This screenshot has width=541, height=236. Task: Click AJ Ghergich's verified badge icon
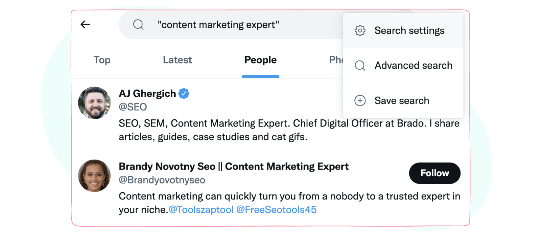tap(184, 93)
